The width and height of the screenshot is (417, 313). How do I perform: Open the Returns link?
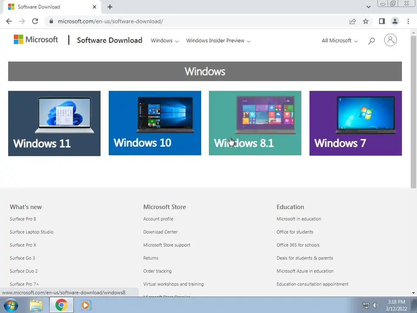[151, 258]
